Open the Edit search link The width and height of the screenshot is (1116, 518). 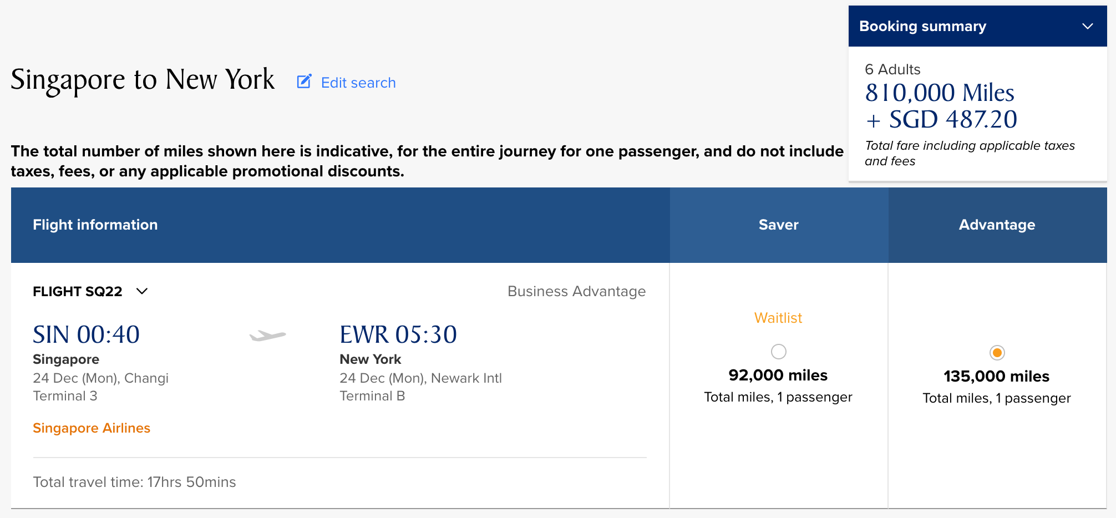(x=358, y=83)
